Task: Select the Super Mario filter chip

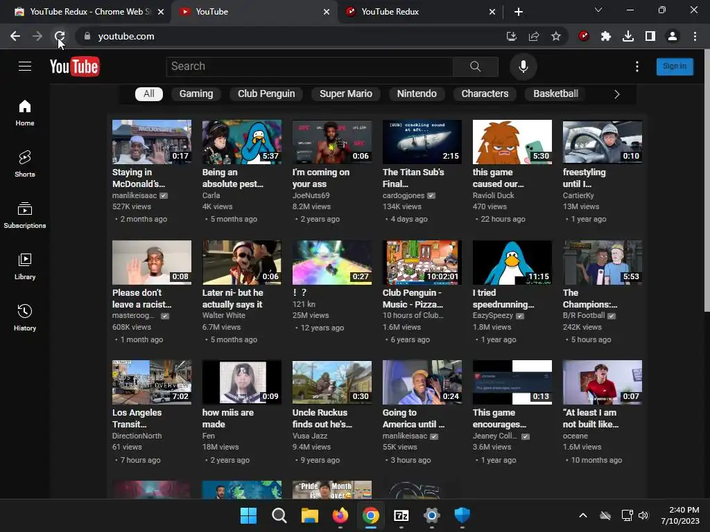Action: (346, 94)
